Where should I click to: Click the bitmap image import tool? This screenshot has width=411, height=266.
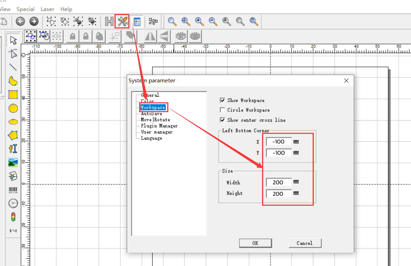pyautogui.click(x=13, y=162)
